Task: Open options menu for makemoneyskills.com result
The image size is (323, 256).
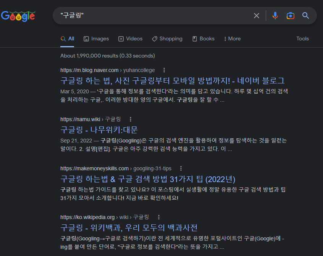Action: (181, 168)
